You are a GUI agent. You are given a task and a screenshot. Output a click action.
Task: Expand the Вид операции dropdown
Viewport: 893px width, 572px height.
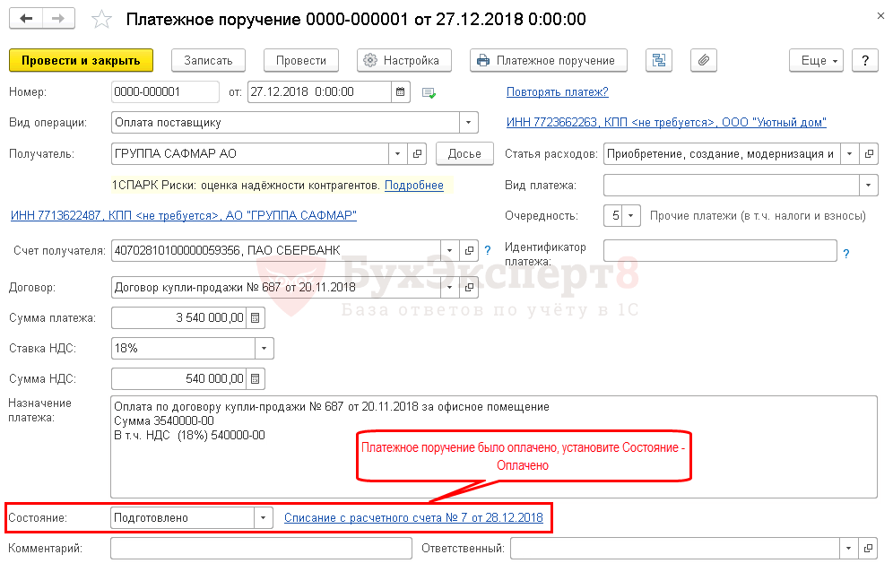[469, 122]
